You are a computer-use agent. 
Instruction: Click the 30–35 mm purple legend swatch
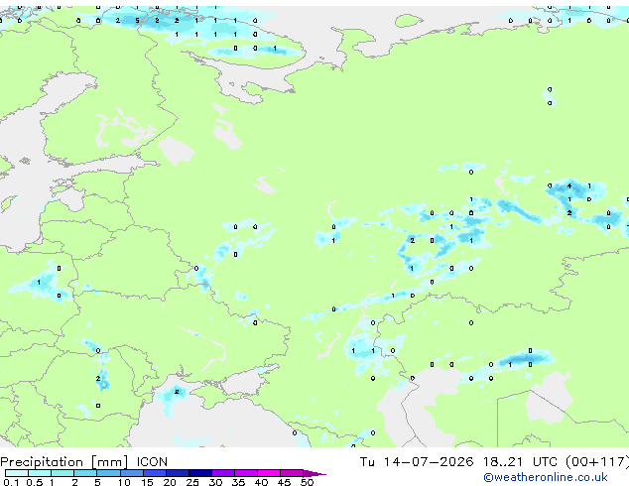point(223,473)
